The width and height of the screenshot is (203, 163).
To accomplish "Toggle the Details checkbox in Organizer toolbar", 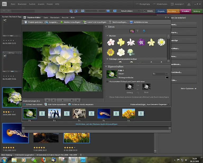I will click(145, 11).
